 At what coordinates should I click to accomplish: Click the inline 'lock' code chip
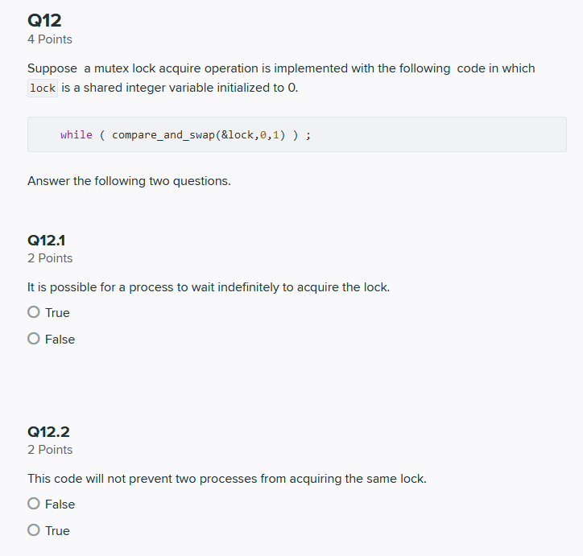coord(43,88)
